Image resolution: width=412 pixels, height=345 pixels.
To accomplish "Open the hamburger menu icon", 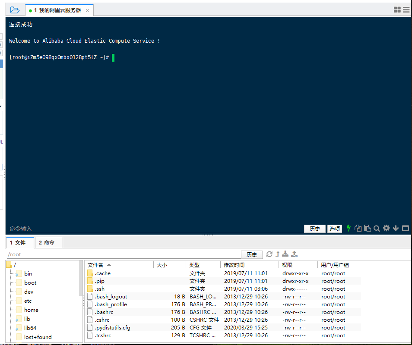I will tap(406, 10).
